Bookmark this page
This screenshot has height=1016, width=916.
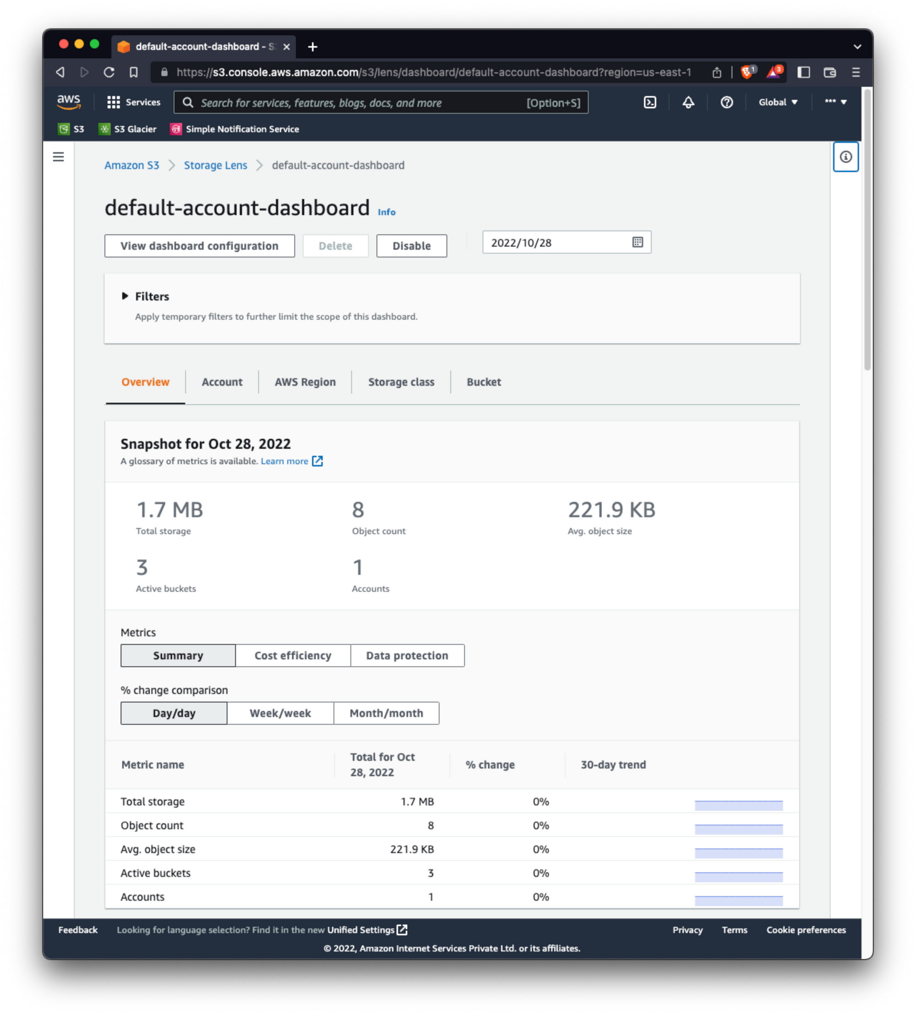pos(133,72)
